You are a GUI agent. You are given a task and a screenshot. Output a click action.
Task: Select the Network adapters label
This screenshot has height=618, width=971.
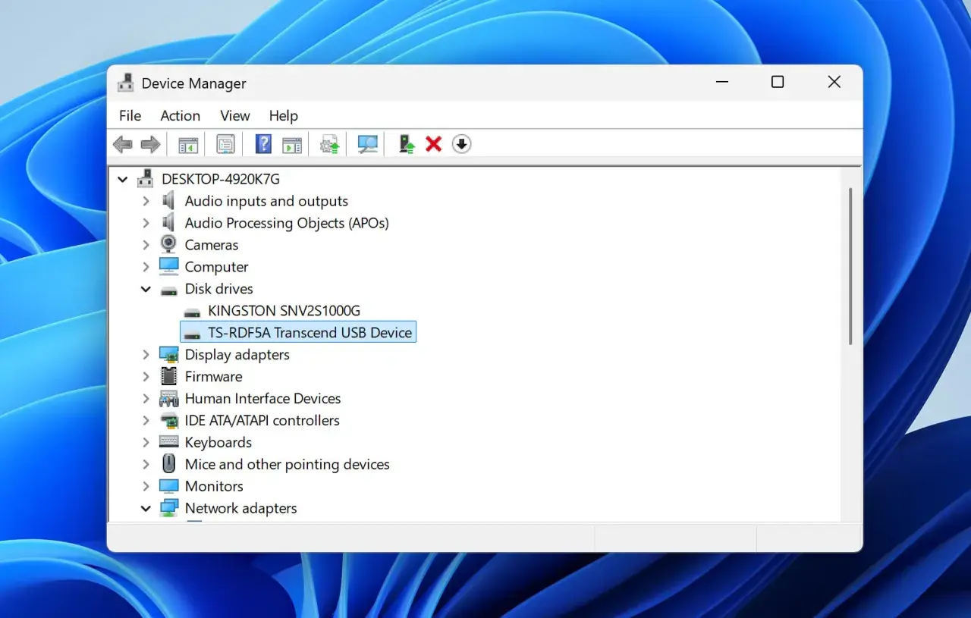pyautogui.click(x=240, y=508)
